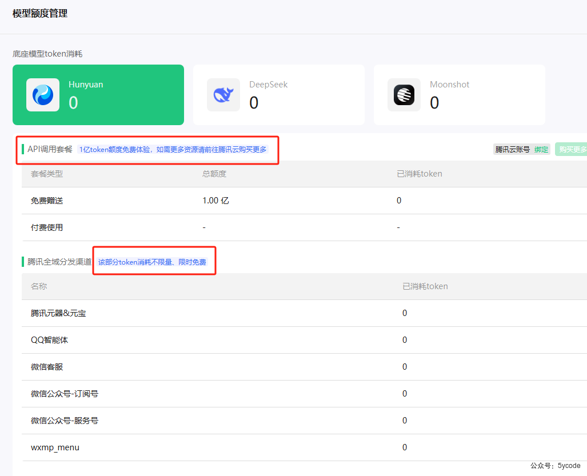Click the 购买更多 button
This screenshot has height=476, width=587.
571,149
